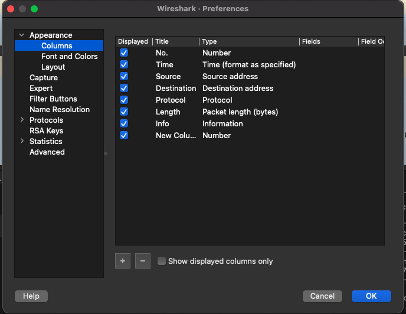Click the plus button to add a column
The width and height of the screenshot is (406, 314).
coord(123,261)
